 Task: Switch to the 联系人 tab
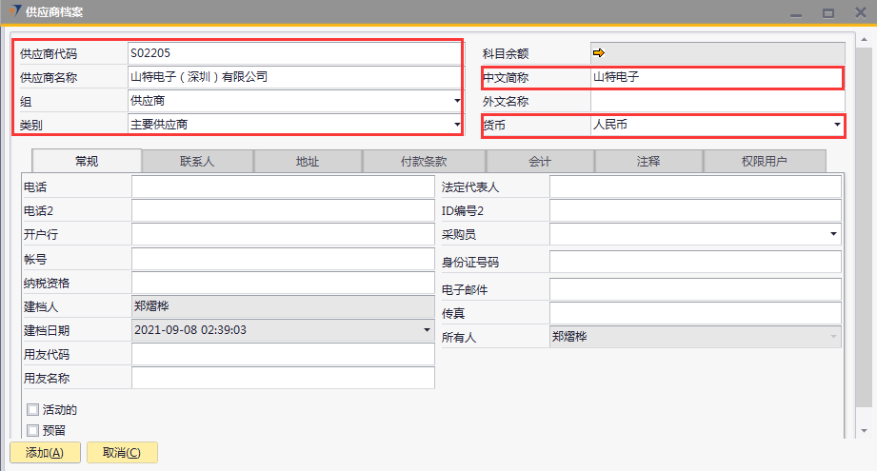(x=197, y=162)
